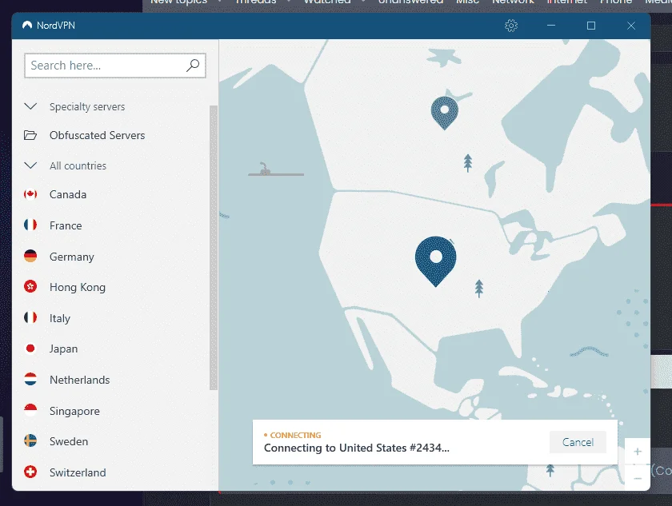Click the search magnifier icon
This screenshot has width=672, height=506.
point(193,66)
